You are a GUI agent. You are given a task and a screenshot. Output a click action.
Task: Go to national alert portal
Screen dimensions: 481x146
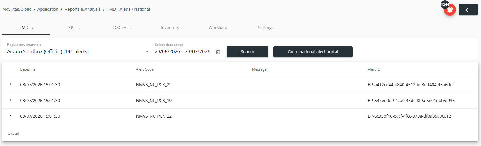coord(313,52)
